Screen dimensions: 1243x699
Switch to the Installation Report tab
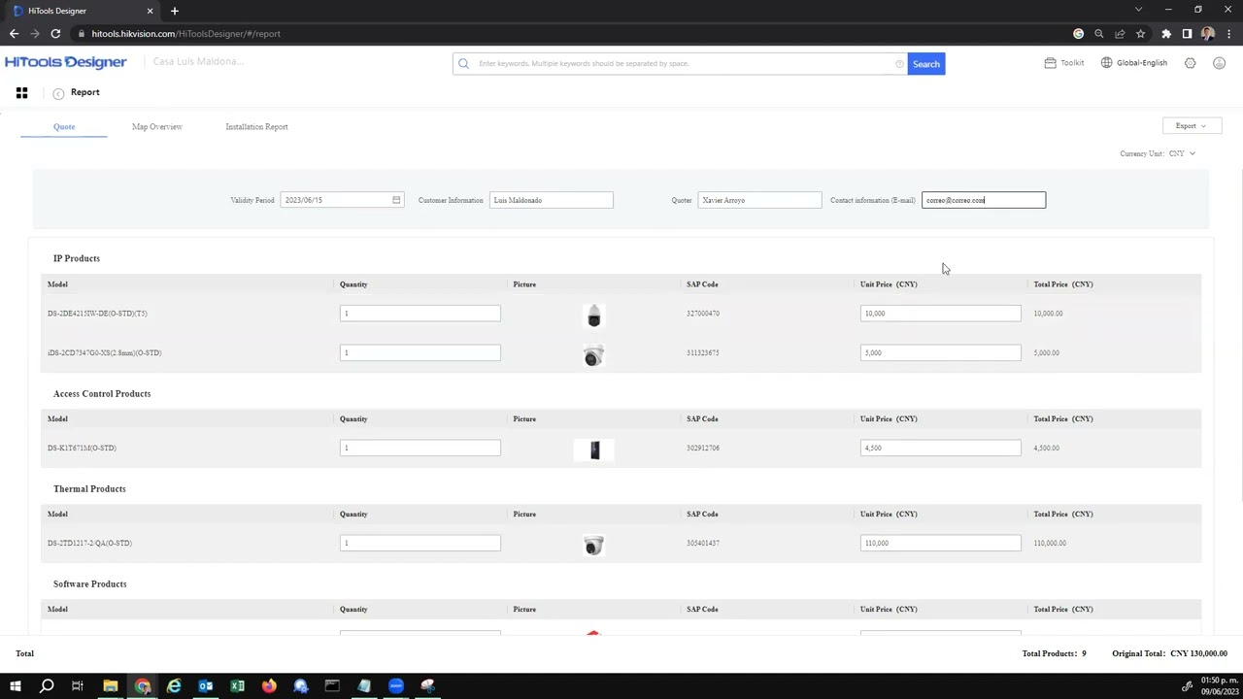pos(256,127)
